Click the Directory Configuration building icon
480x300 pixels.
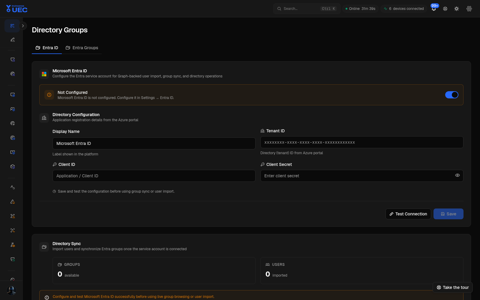(x=44, y=118)
